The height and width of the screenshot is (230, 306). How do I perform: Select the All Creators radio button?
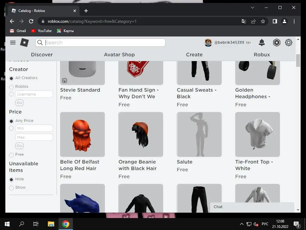(11, 78)
